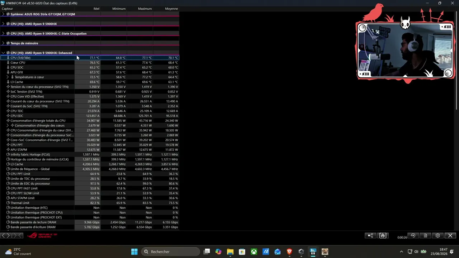Click the shrink-layout arrows button
The width and height of the screenshot is (459, 258).
point(17,235)
